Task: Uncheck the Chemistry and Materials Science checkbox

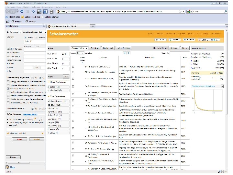Action: (8, 88)
